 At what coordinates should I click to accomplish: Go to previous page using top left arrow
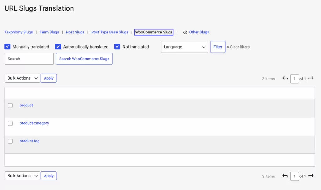285,79
